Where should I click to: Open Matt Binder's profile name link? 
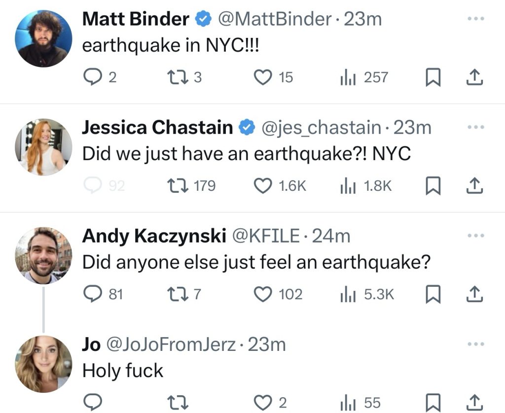136,19
